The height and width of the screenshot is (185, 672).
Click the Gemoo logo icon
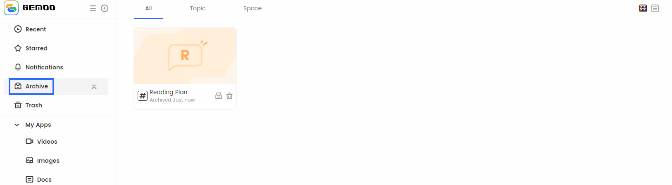11,8
